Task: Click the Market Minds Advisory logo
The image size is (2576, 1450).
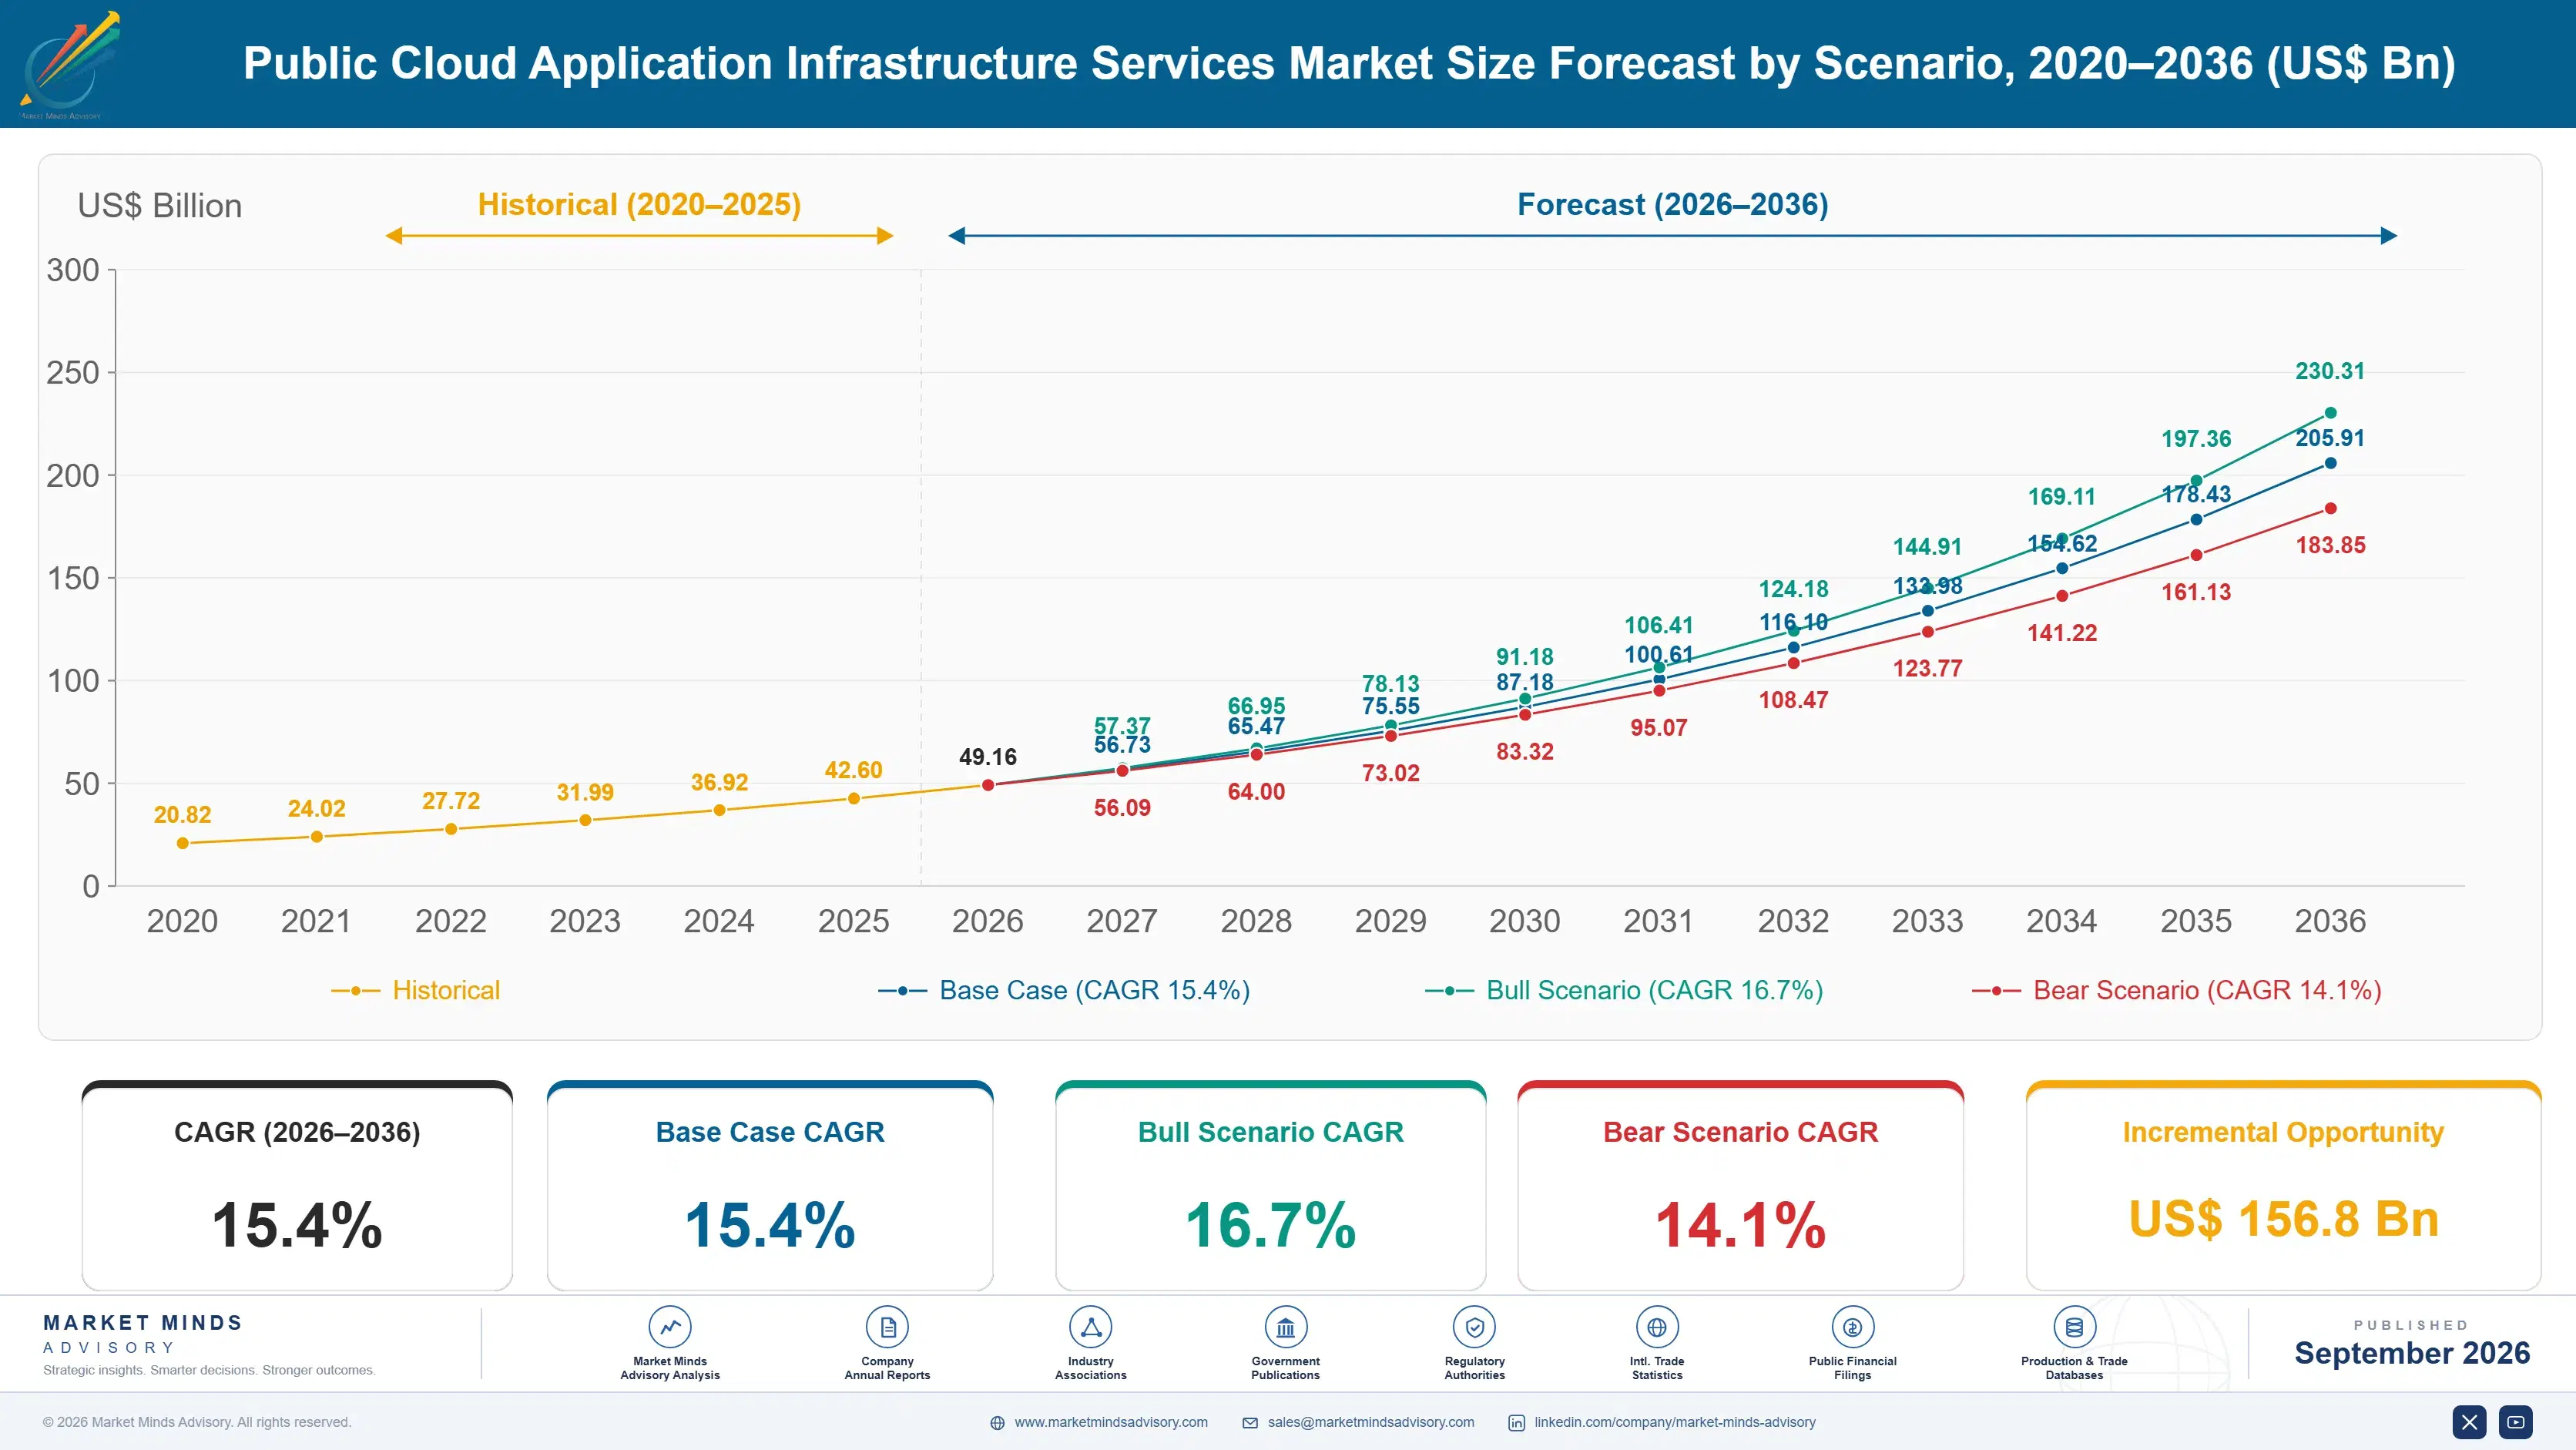Action: (70, 65)
